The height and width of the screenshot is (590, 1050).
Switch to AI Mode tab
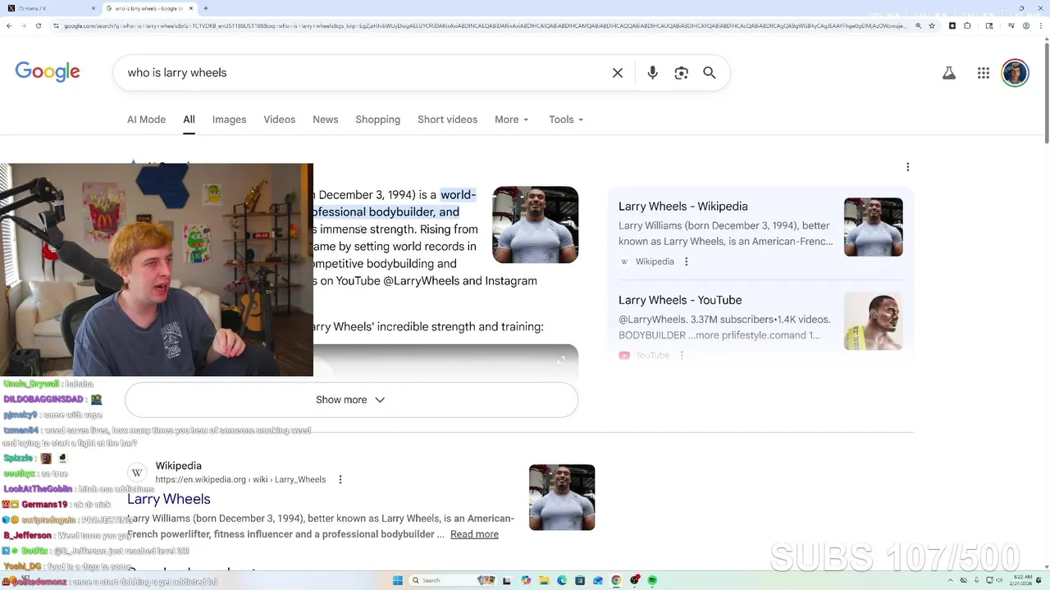click(x=146, y=120)
